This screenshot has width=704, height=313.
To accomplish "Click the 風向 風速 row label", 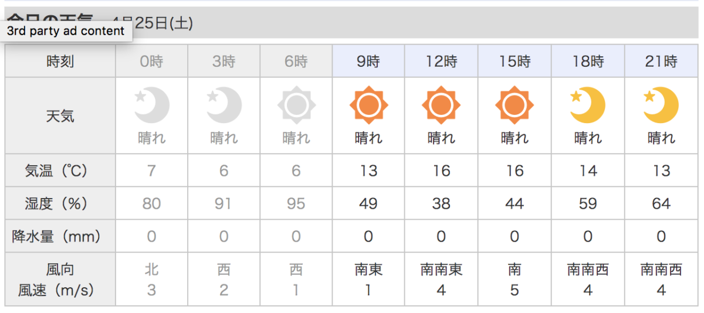I will point(60,280).
